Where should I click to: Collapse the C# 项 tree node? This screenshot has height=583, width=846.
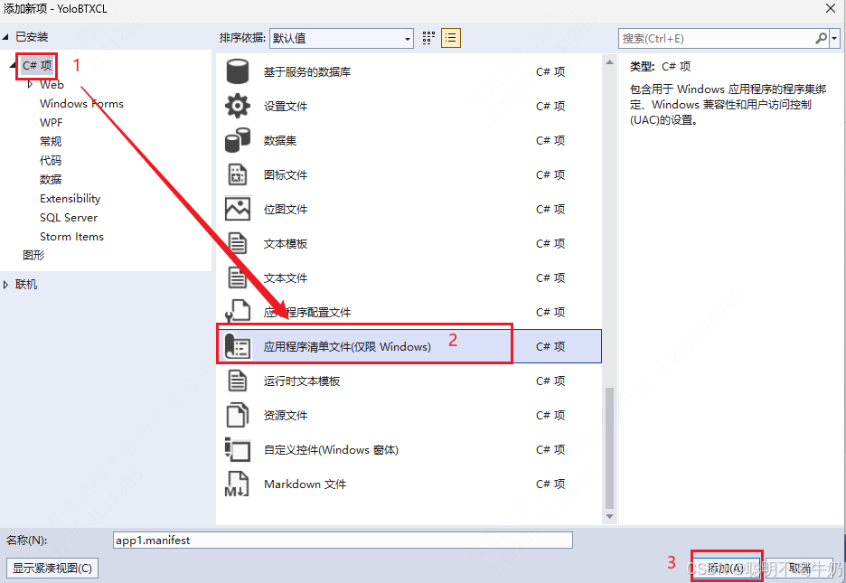coord(13,65)
